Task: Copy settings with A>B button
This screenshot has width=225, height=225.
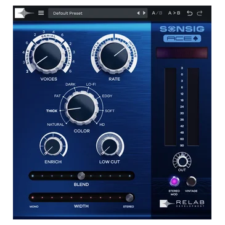Action: point(174,13)
